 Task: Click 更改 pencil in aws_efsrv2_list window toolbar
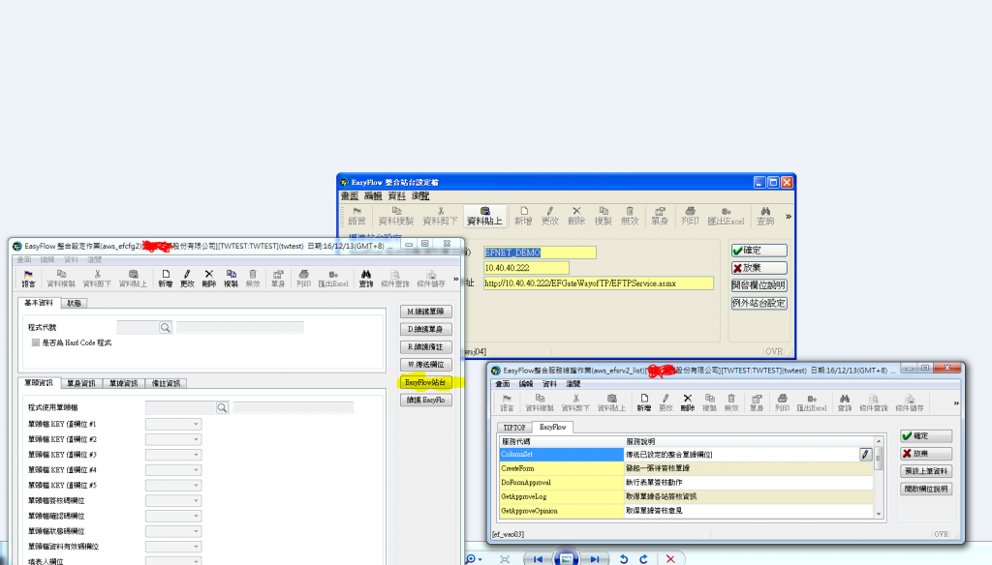(x=665, y=402)
